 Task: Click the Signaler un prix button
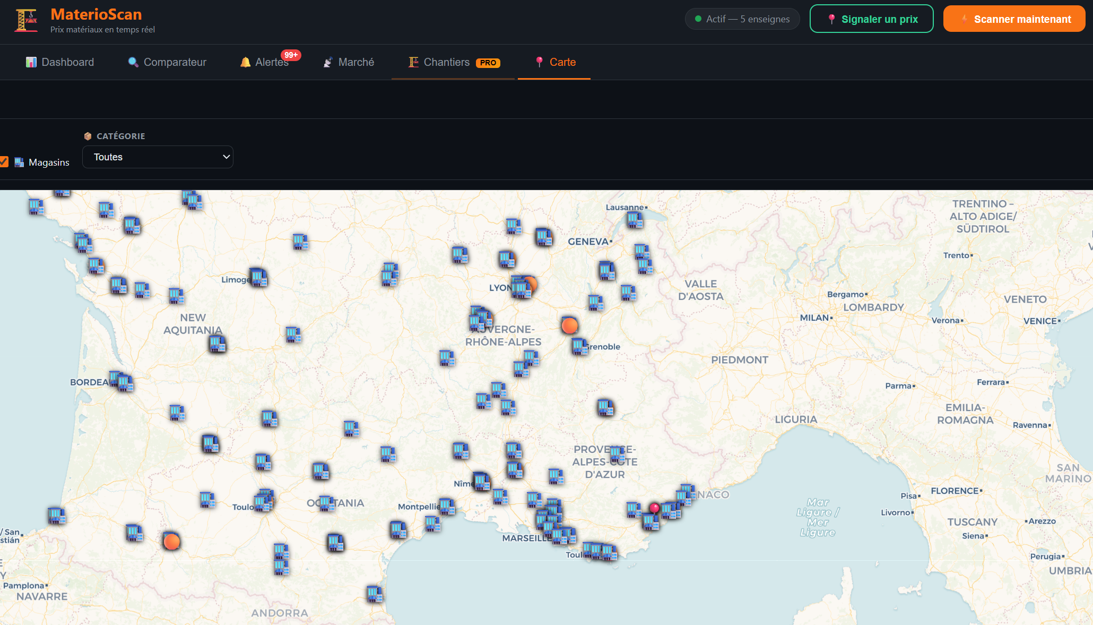click(x=871, y=19)
